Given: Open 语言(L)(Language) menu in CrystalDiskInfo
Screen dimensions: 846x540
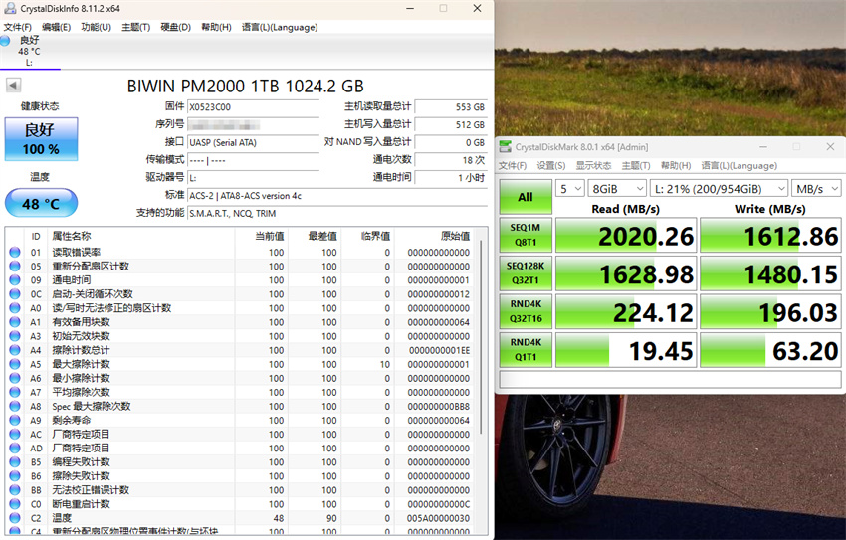Looking at the screenshot, I should point(280,27).
